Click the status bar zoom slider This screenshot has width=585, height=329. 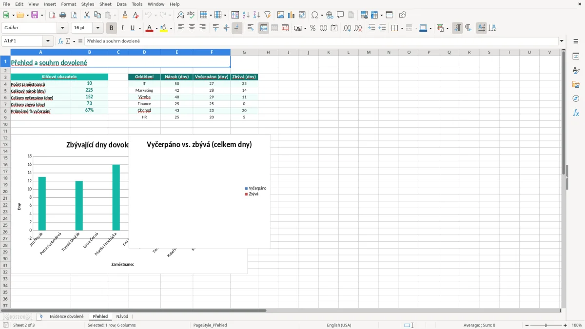pos(546,325)
